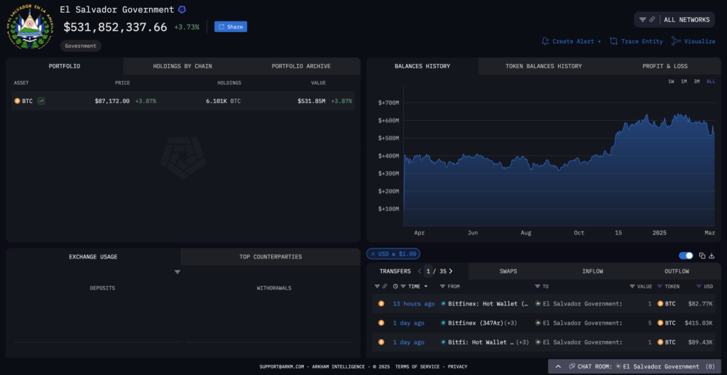Click Create Alert +
The height and width of the screenshot is (375, 727).
(x=572, y=41)
